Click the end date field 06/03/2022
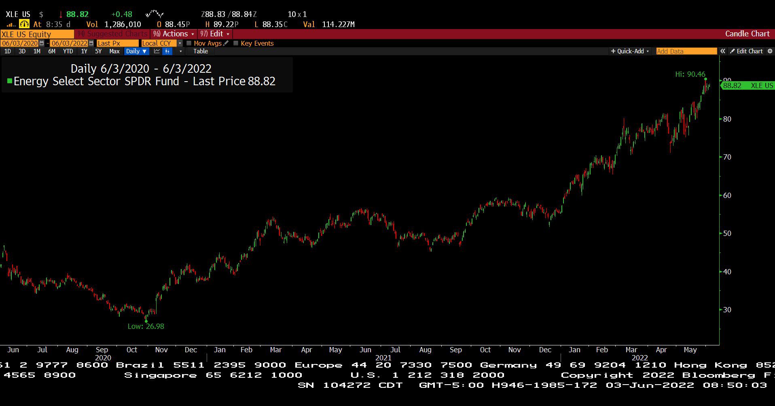Viewport: 775px width, 406px height. point(69,43)
